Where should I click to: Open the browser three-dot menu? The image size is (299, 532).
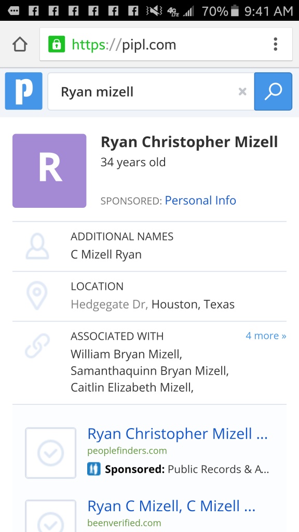point(275,45)
